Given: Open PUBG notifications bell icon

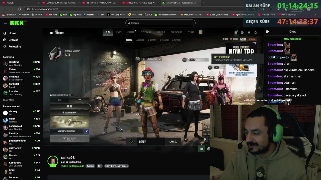Looking at the screenshot, I should click(249, 32).
